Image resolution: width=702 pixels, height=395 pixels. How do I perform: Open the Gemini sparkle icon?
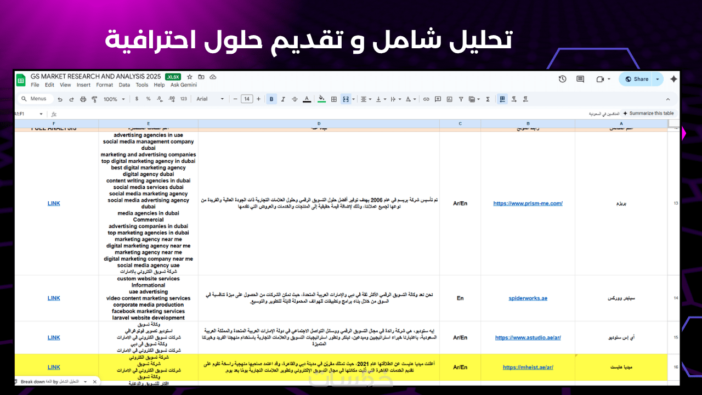[x=674, y=79]
